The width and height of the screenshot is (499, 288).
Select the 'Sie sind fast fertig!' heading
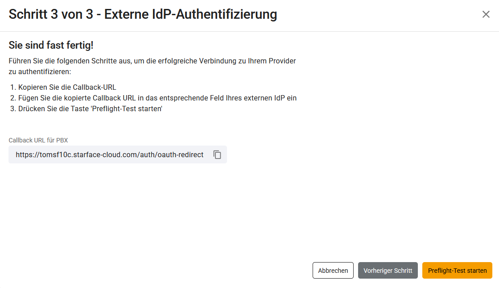click(x=51, y=46)
